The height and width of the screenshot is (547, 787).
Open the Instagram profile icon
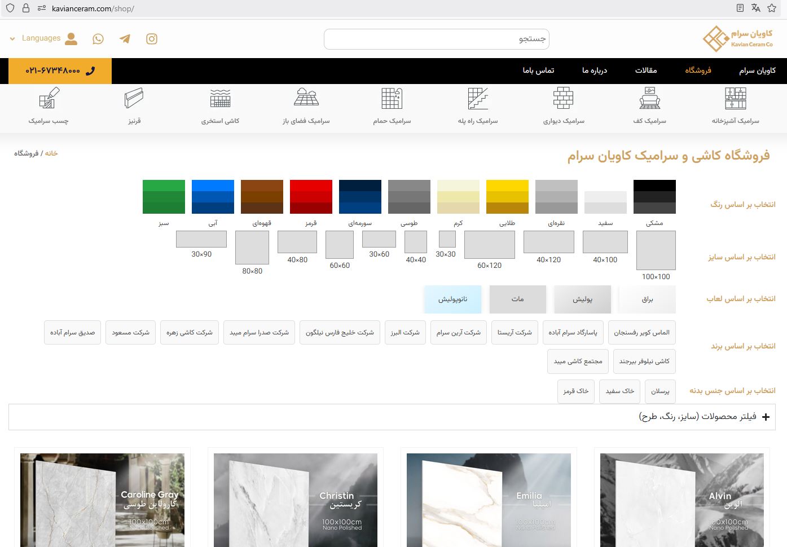pyautogui.click(x=152, y=39)
